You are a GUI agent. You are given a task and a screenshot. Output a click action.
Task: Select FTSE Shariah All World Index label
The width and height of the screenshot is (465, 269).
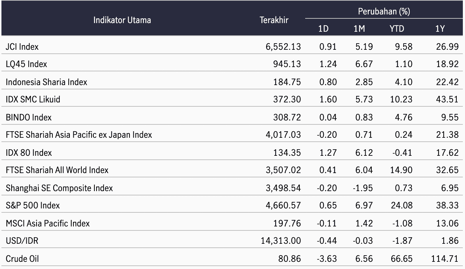(57, 170)
